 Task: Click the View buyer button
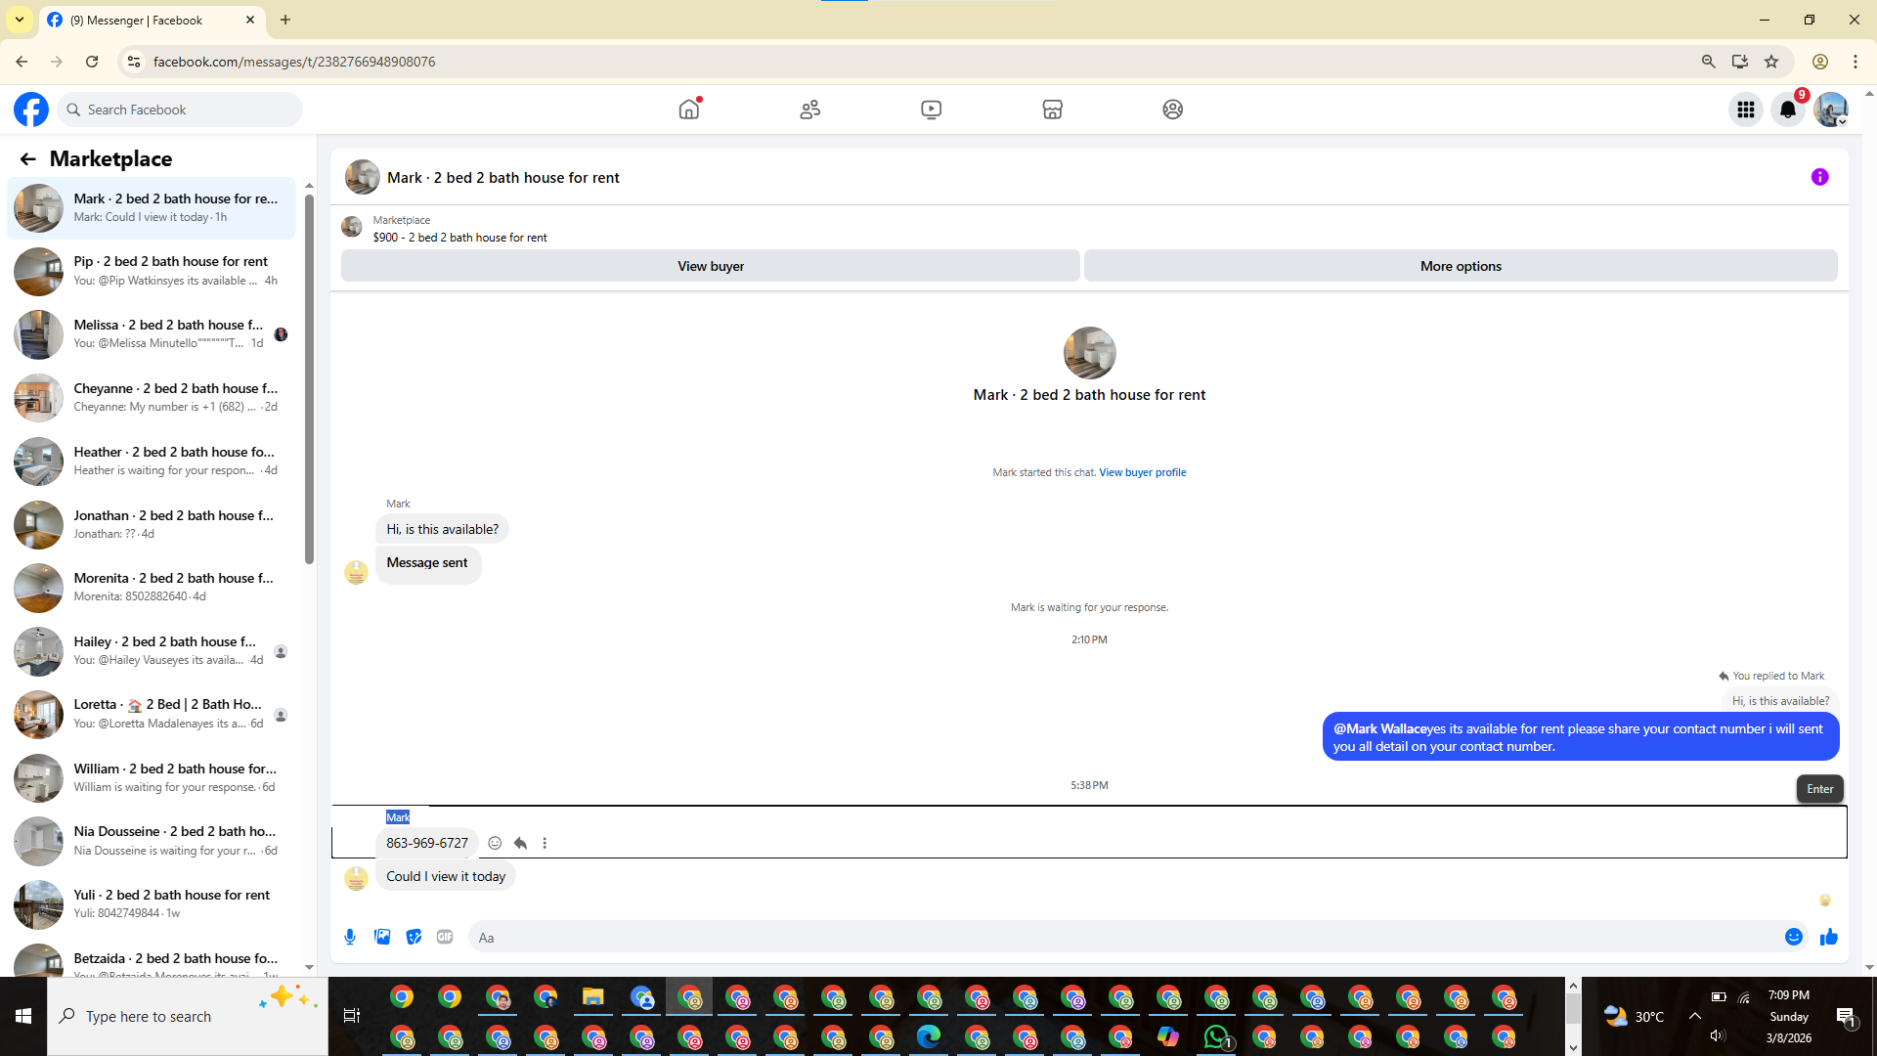click(710, 266)
